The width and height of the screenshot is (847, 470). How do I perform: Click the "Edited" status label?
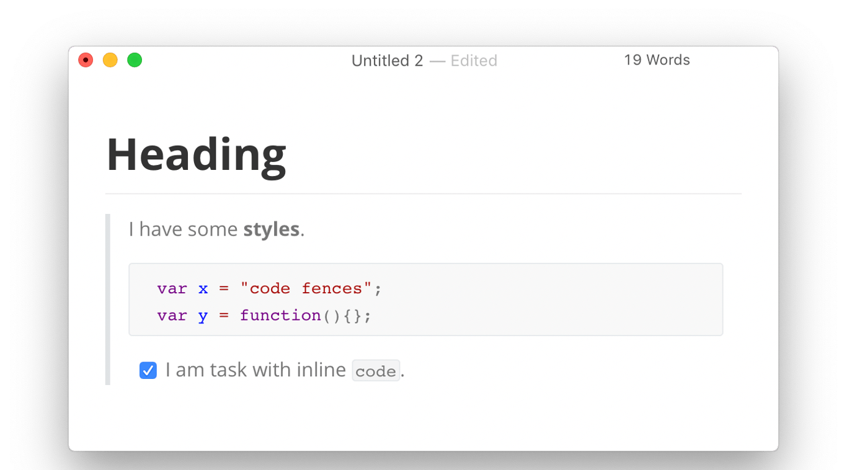[474, 61]
